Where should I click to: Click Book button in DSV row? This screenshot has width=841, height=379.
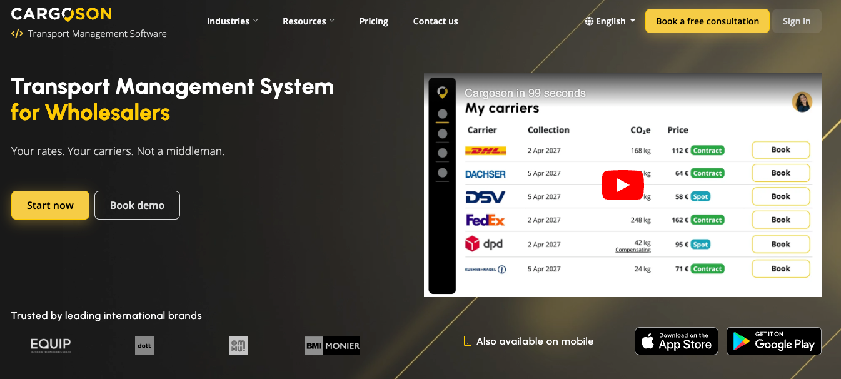click(x=780, y=196)
